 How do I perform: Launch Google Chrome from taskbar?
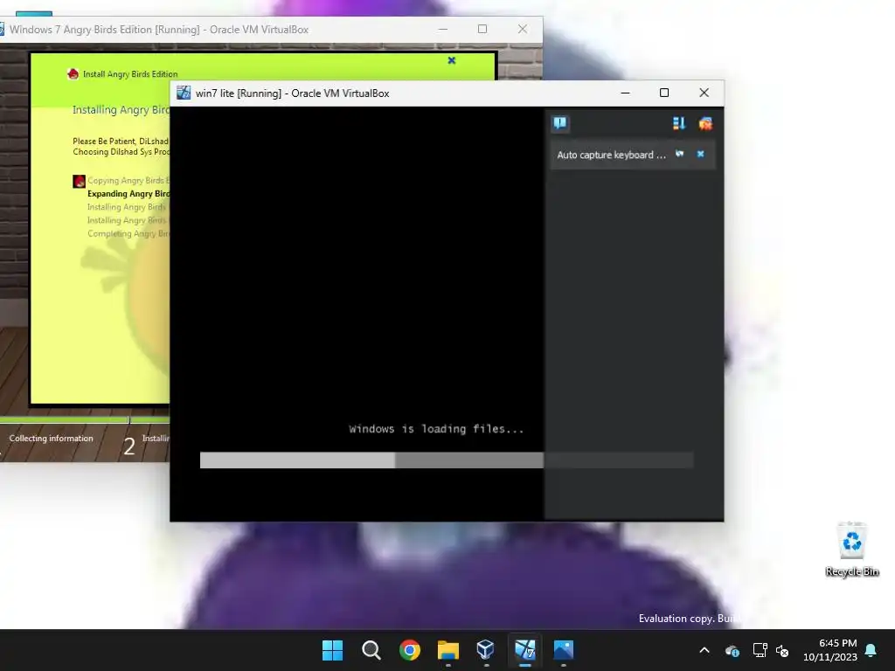(x=409, y=650)
